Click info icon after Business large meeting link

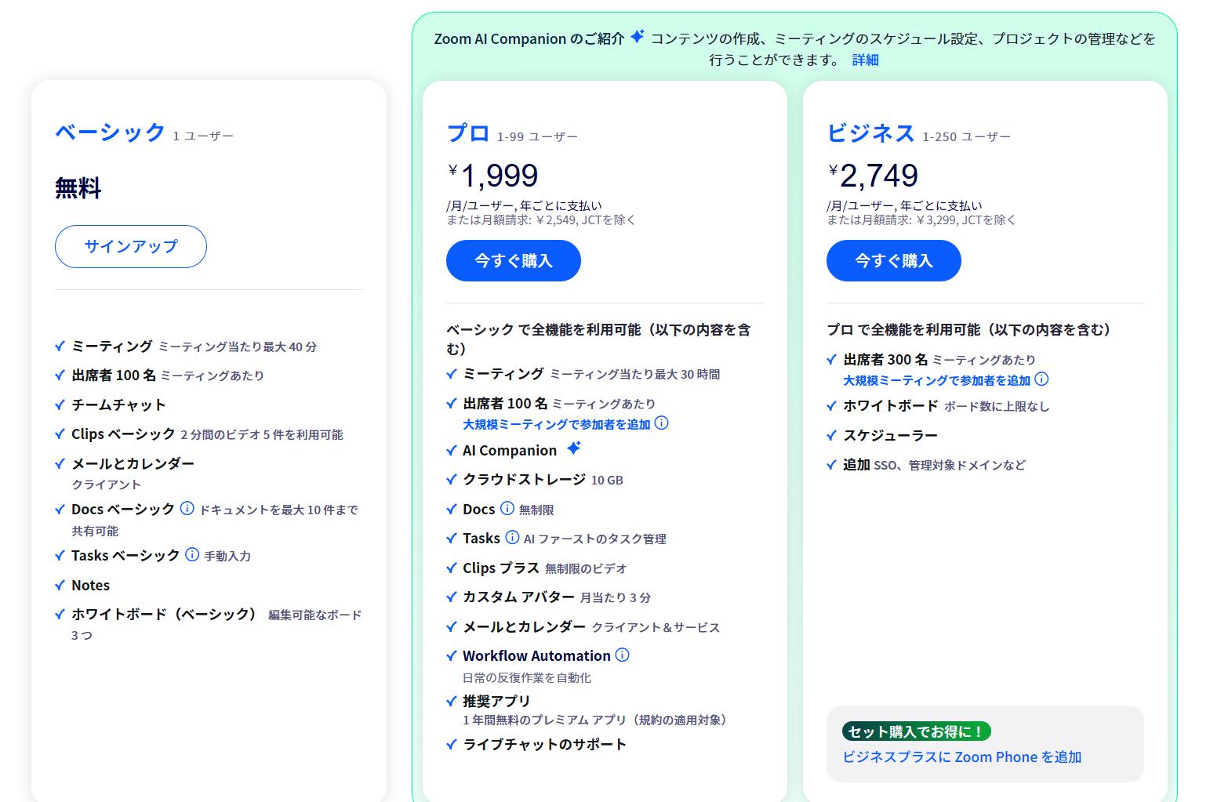[x=1041, y=379]
